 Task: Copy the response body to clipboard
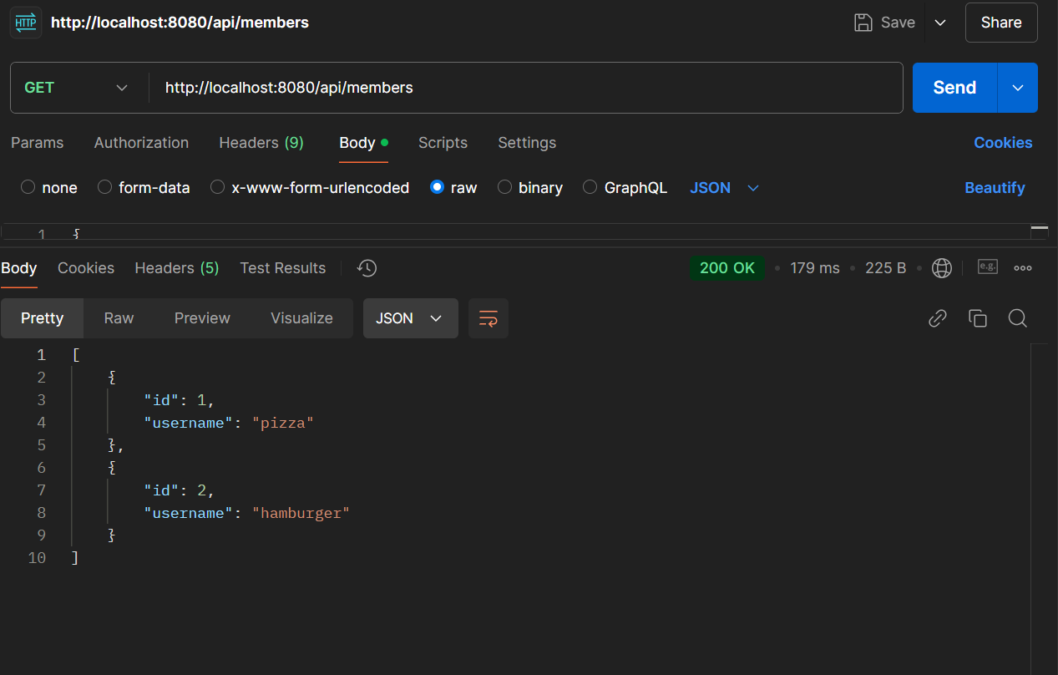(978, 318)
